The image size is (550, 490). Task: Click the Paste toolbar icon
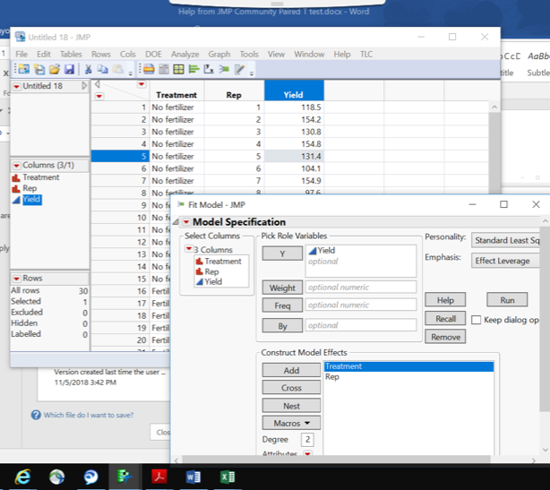(118, 69)
